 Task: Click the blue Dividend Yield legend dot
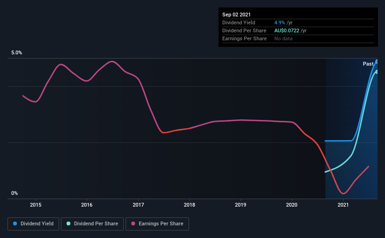point(15,223)
